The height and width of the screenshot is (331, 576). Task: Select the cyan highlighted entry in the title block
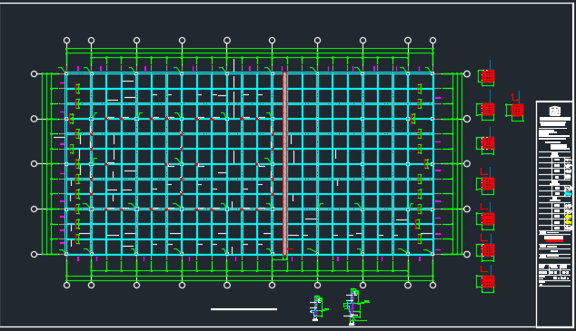coord(569,193)
